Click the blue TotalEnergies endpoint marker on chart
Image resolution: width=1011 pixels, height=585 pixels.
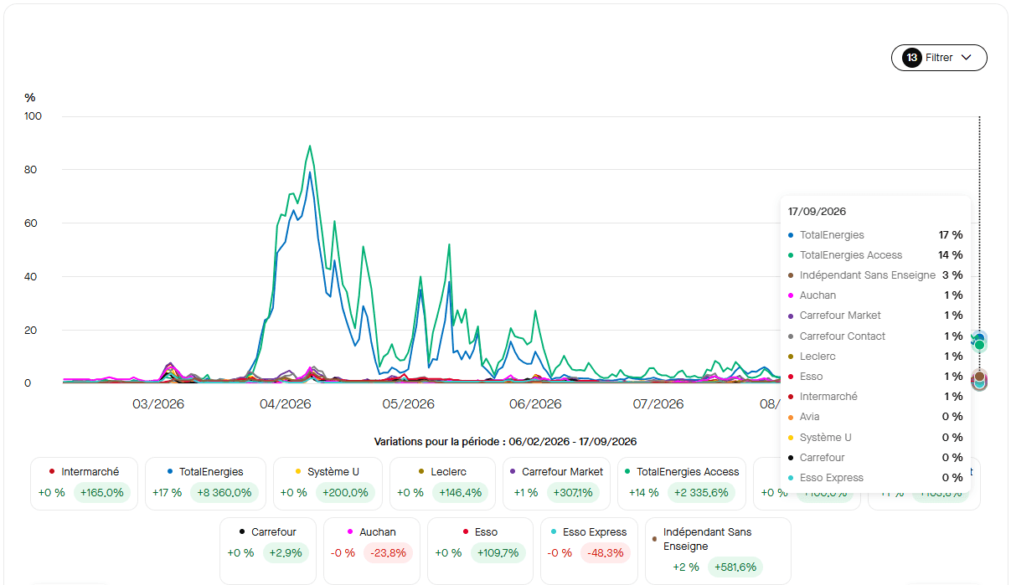(979, 338)
